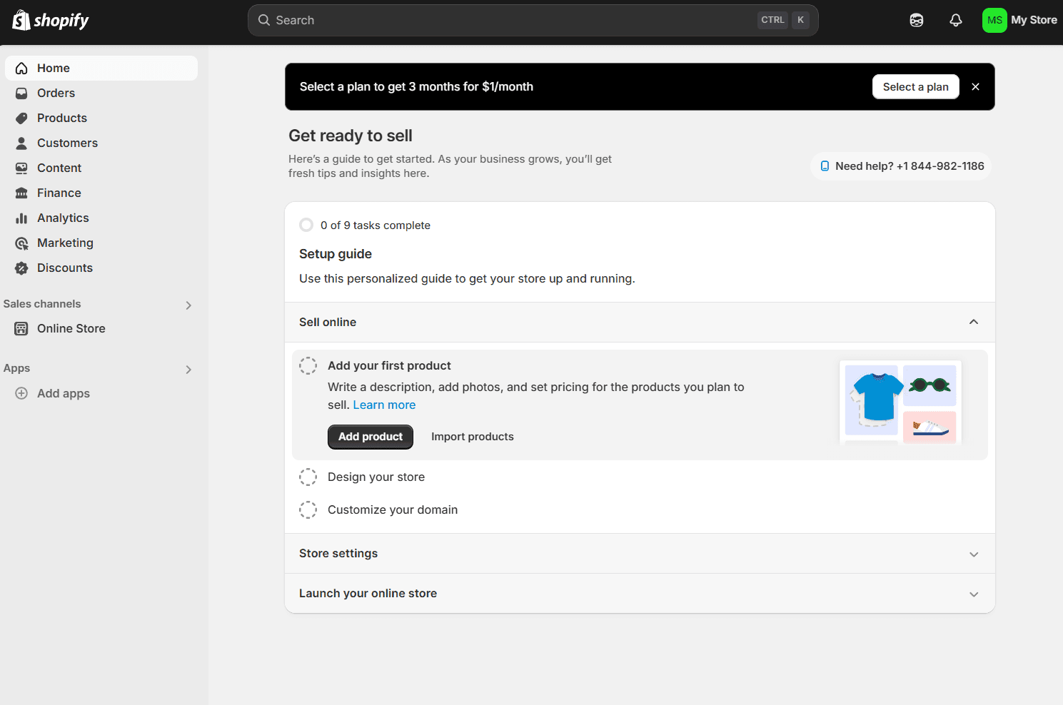Click the Analytics bar chart icon

[x=22, y=218]
